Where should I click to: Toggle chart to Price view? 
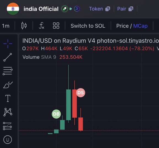click(122, 26)
